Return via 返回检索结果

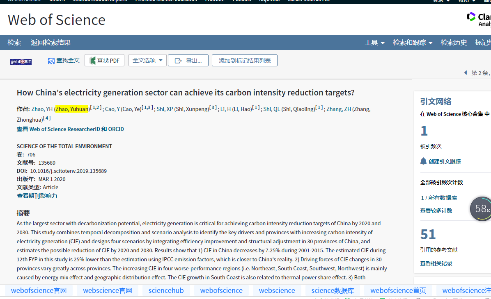pyautogui.click(x=50, y=43)
